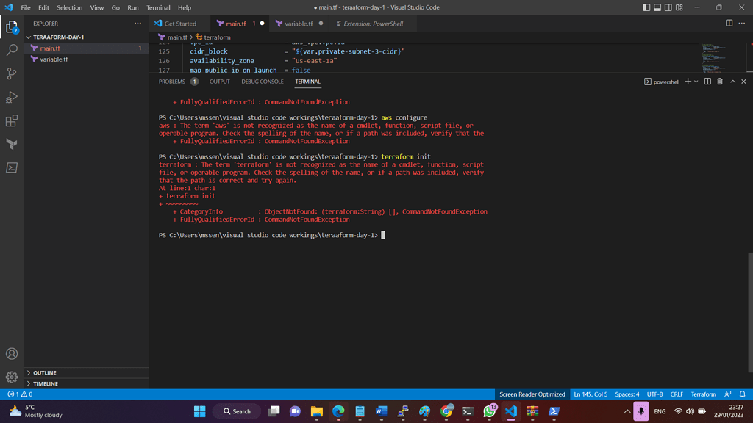The height and width of the screenshot is (423, 753).
Task: Open the Search view in activity bar
Action: coord(12,50)
